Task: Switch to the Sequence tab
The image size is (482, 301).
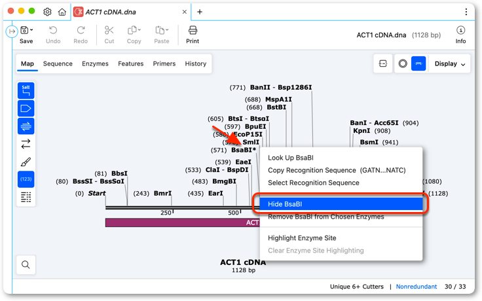Action: click(58, 63)
